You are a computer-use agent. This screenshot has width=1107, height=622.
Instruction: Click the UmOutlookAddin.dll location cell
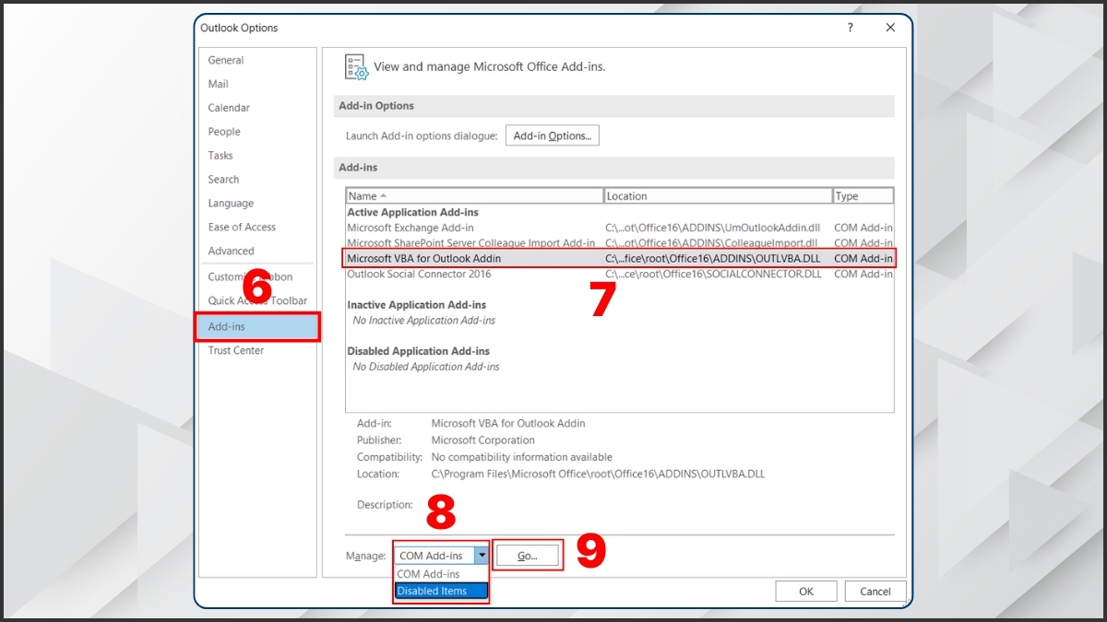point(713,228)
